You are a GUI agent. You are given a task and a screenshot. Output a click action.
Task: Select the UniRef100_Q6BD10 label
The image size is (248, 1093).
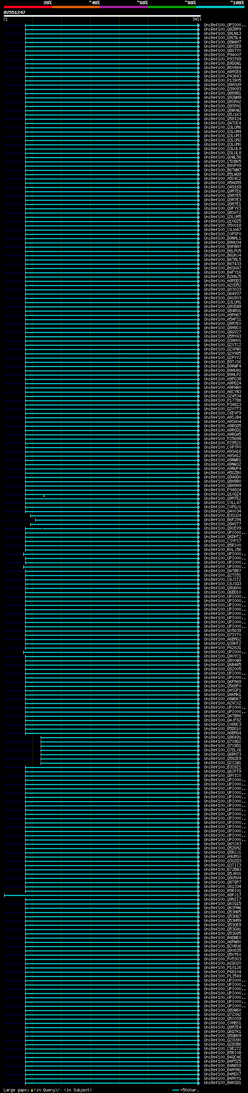222,592
